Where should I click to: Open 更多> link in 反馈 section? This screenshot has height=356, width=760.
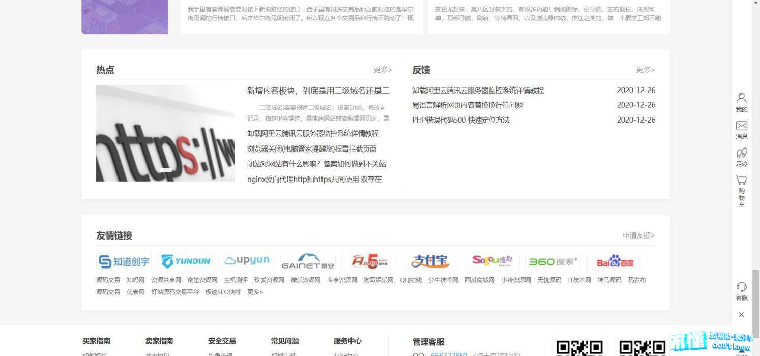click(646, 70)
